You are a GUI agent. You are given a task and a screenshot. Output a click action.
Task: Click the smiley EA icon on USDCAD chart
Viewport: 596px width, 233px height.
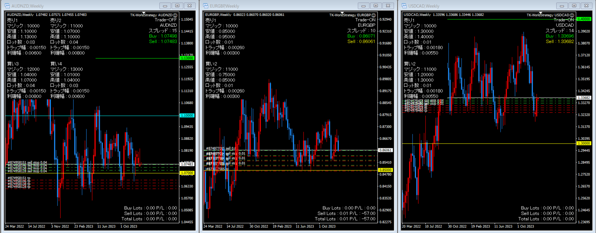[x=572, y=15]
